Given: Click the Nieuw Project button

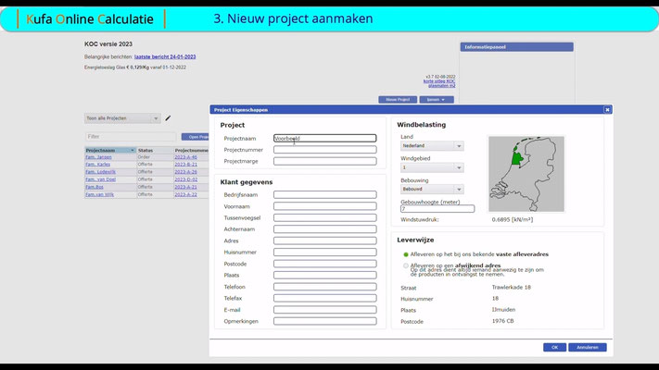Looking at the screenshot, I should coord(398,99).
